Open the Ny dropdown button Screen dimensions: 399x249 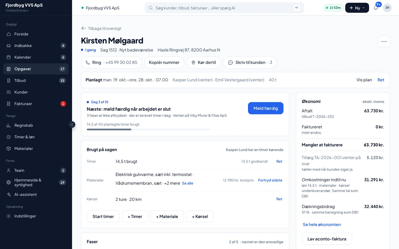click(x=357, y=8)
